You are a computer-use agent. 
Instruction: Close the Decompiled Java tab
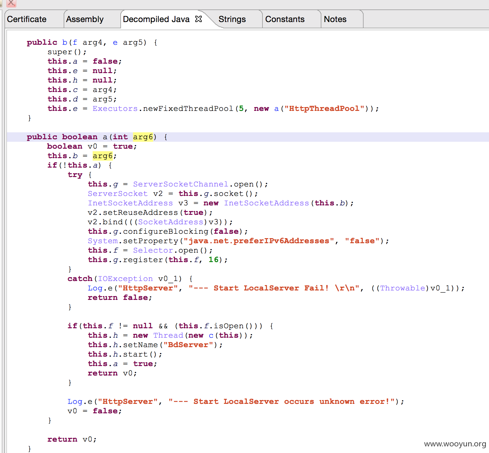coord(198,19)
